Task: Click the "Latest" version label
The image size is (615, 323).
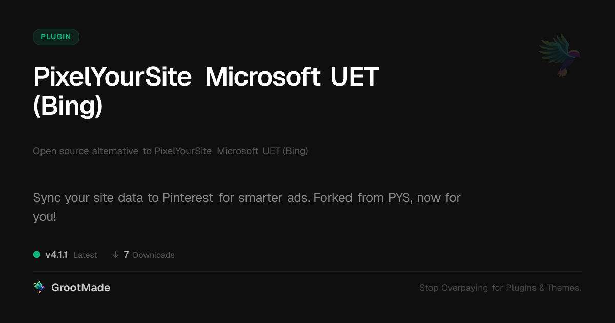Action: pos(85,255)
